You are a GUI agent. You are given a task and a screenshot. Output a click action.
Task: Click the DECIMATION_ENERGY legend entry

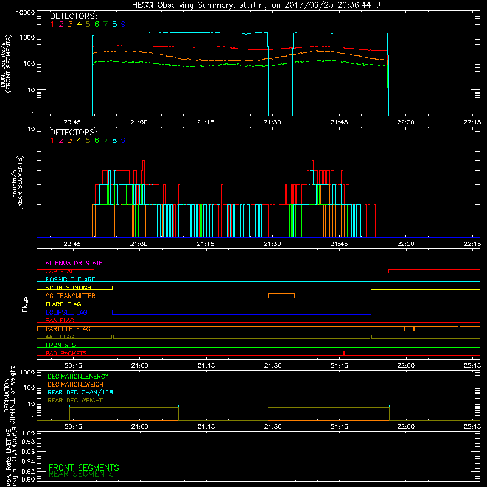[x=78, y=376]
